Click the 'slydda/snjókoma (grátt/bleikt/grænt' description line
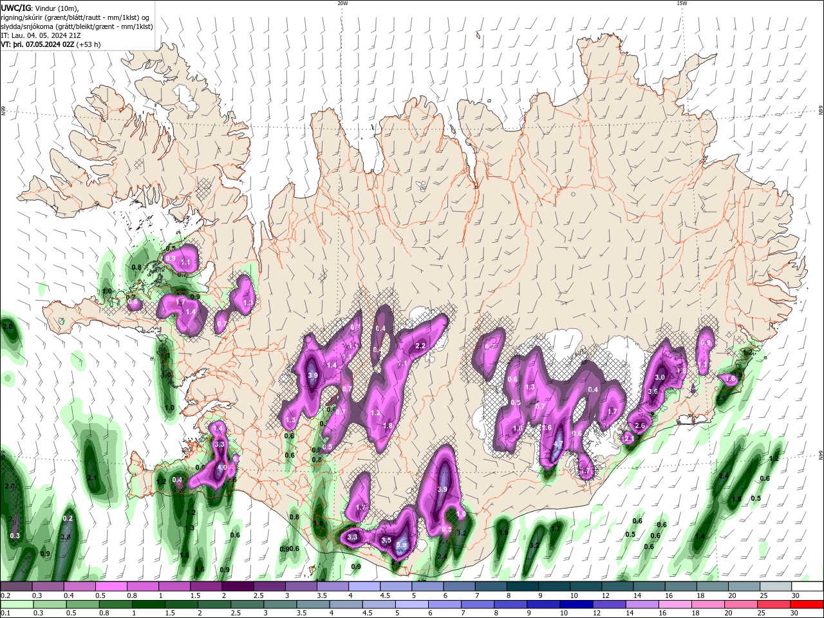 (x=77, y=26)
